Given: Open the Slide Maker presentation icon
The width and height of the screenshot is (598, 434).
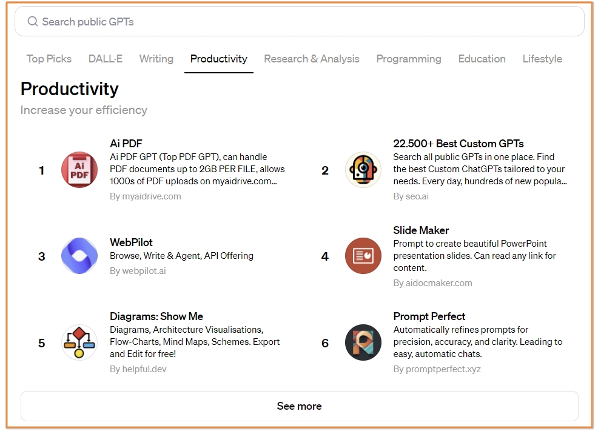Looking at the screenshot, I should pos(363,256).
